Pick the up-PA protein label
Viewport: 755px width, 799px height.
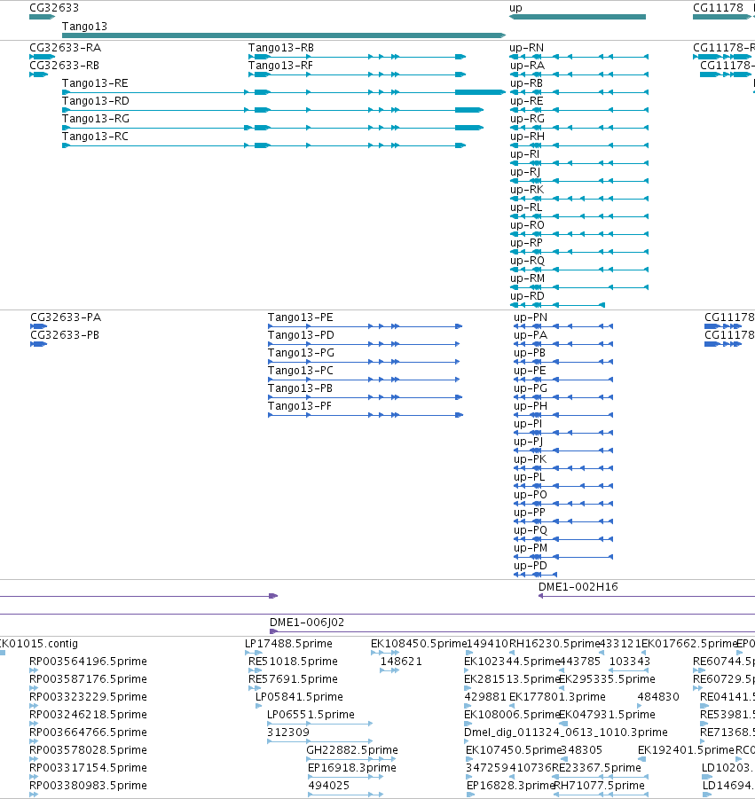pyautogui.click(x=531, y=335)
